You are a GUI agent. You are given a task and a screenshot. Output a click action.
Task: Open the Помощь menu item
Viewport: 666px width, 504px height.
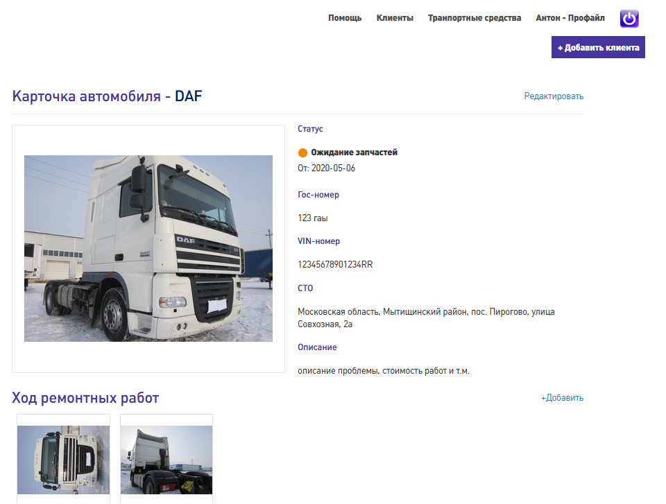click(x=345, y=18)
